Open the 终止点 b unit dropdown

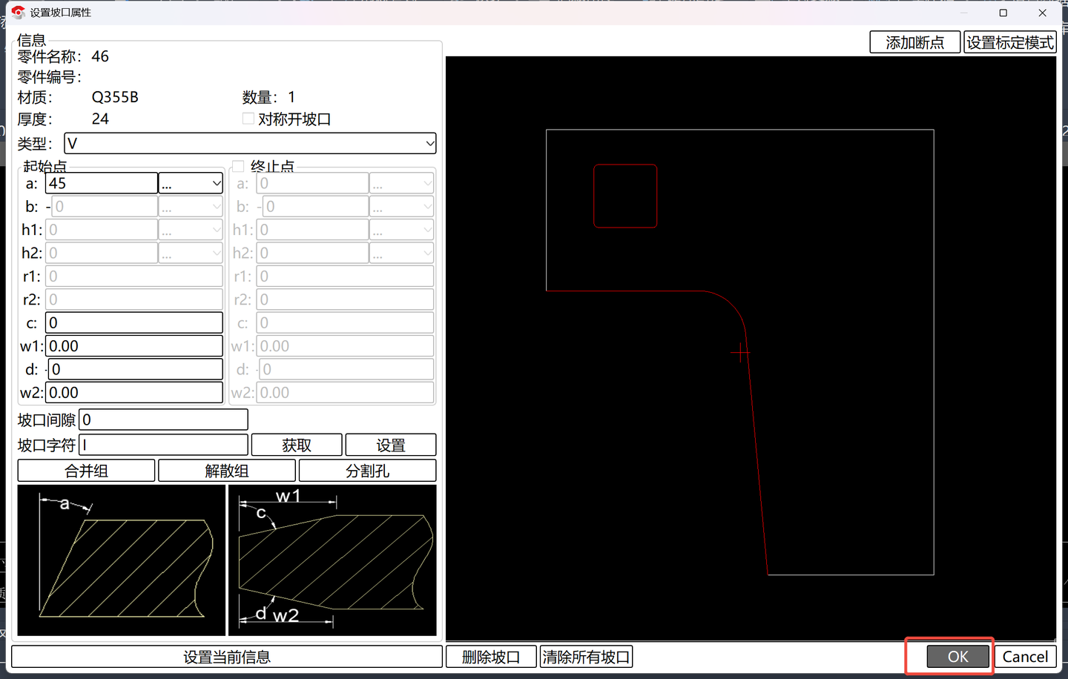401,206
